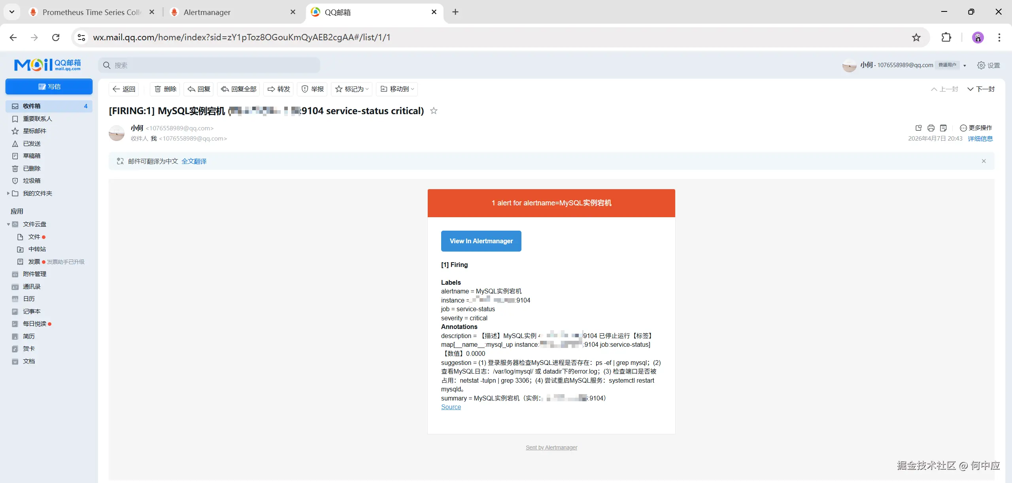Open the 标记为 dropdown menu
The image size is (1012, 483).
pyautogui.click(x=351, y=89)
